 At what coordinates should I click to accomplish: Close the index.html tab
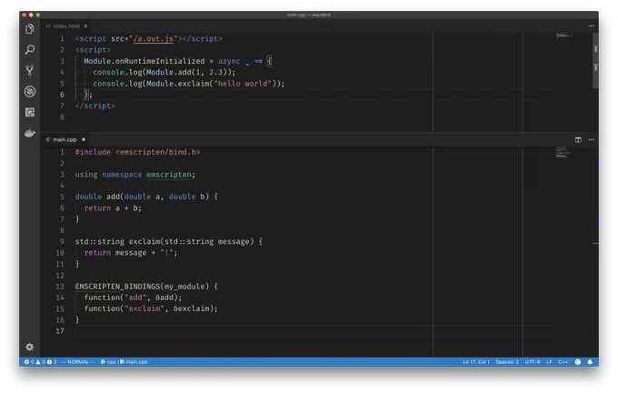(85, 26)
